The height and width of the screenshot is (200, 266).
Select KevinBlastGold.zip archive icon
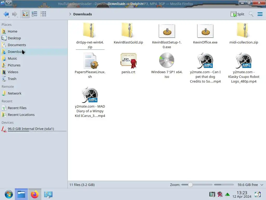(x=128, y=30)
